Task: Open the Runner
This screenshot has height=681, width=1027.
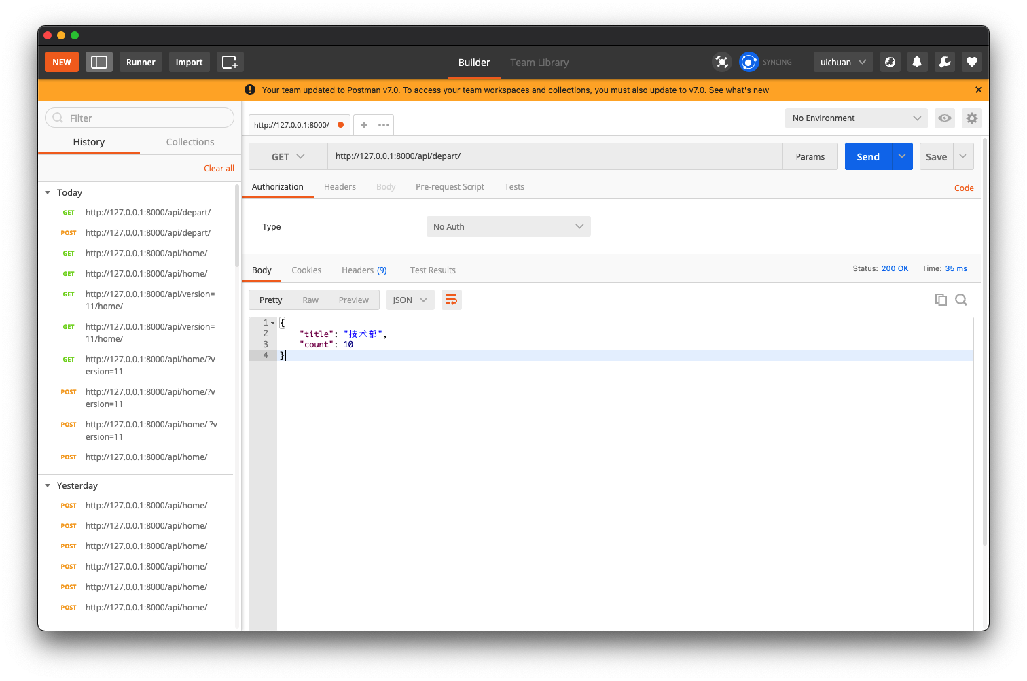Action: click(141, 62)
